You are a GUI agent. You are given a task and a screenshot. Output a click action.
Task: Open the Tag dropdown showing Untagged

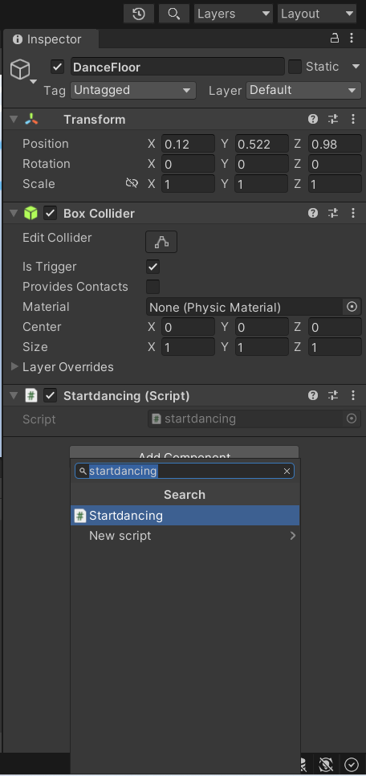(133, 90)
